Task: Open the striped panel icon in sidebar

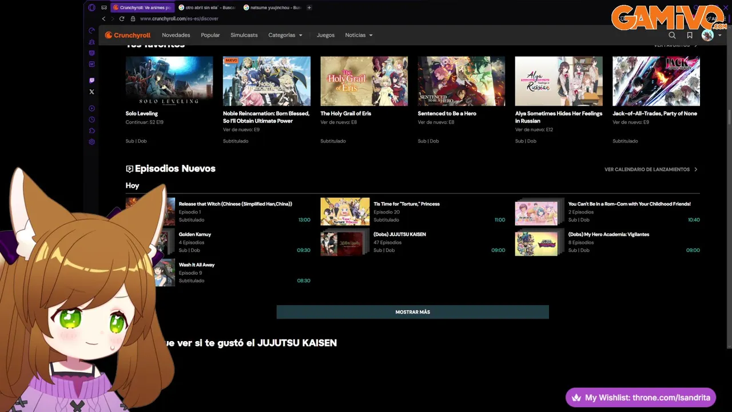Action: click(x=91, y=53)
